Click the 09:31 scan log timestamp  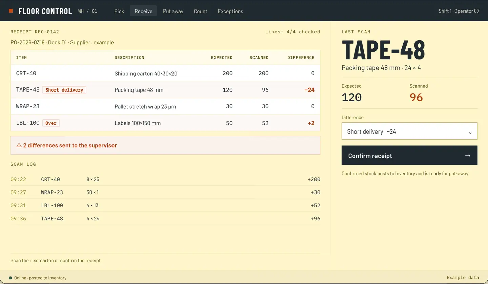(18, 205)
